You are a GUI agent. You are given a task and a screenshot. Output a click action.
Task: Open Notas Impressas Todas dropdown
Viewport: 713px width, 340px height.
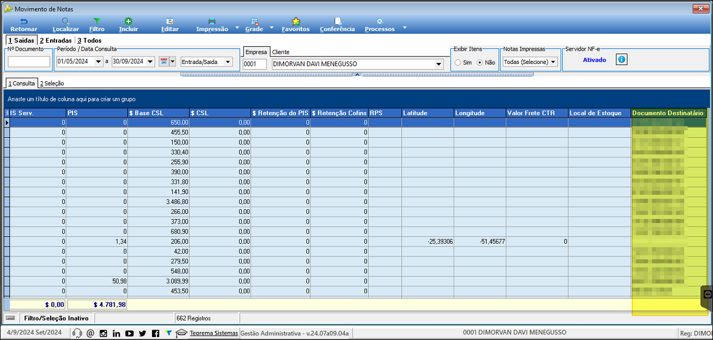tap(530, 62)
